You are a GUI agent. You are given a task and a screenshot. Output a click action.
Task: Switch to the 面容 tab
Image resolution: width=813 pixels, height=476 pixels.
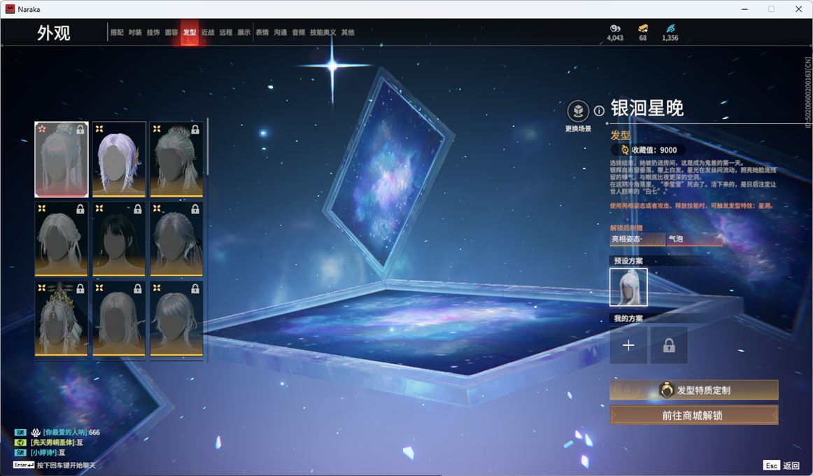pyautogui.click(x=171, y=32)
